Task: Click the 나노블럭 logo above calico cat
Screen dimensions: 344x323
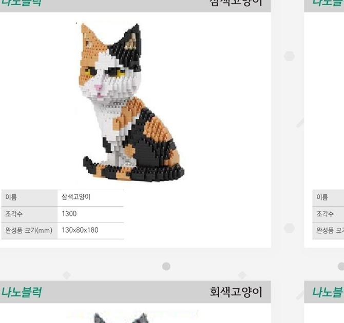Action: pos(21,3)
